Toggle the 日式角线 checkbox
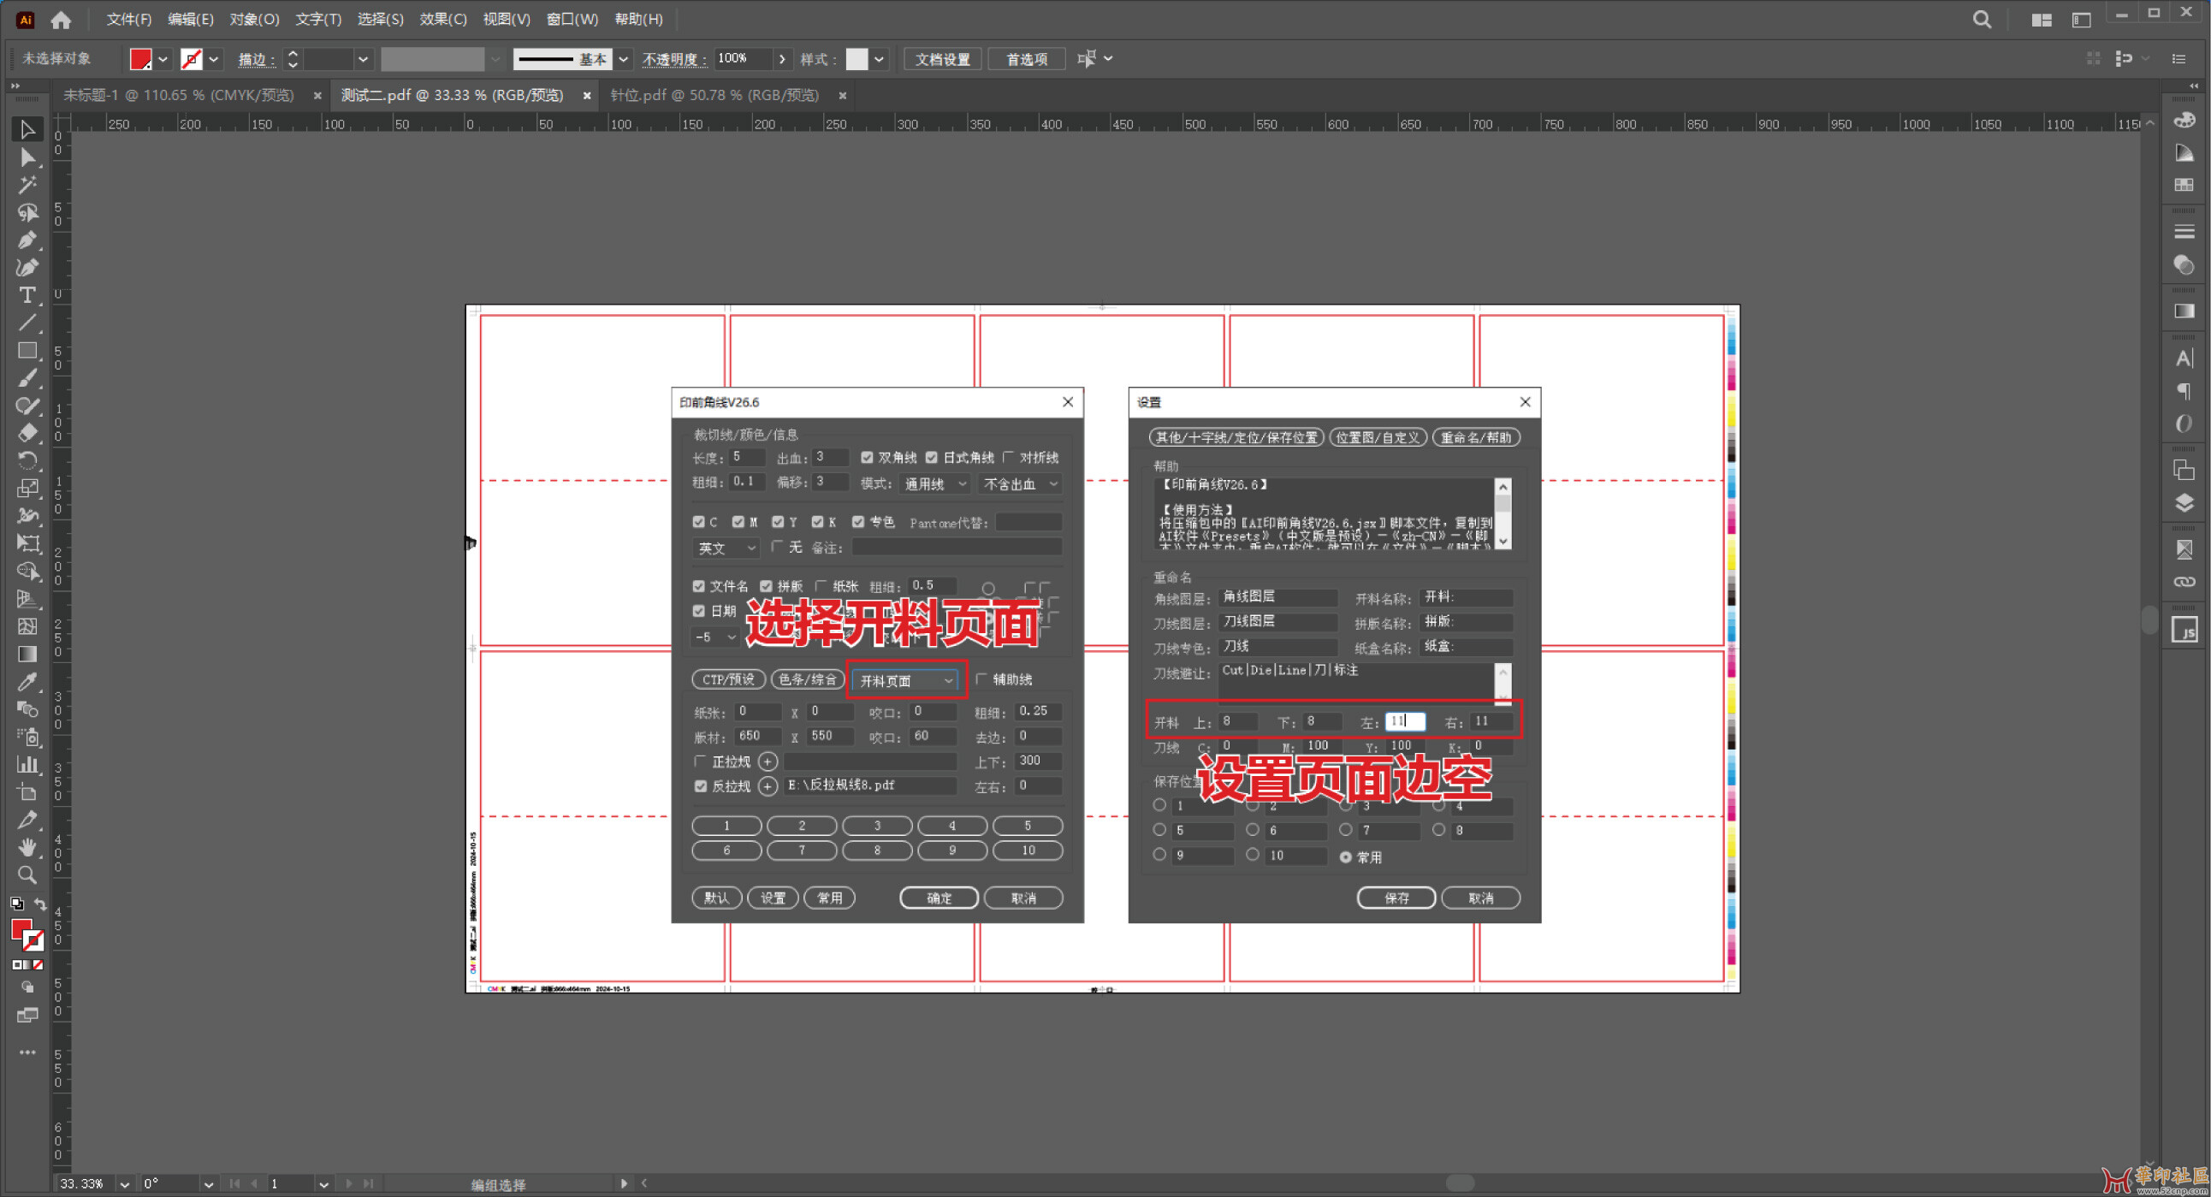Image resolution: width=2211 pixels, height=1197 pixels. (931, 458)
